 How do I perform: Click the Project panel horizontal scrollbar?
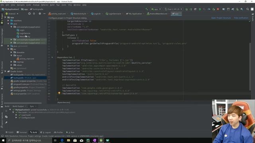click(x=23, y=103)
